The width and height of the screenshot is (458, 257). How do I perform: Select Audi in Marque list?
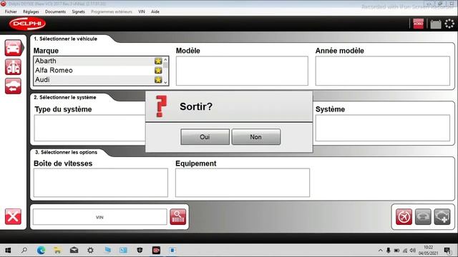coord(94,79)
